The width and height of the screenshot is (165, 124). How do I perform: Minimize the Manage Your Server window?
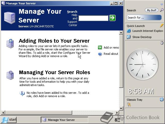pyautogui.click(x=112, y=3)
